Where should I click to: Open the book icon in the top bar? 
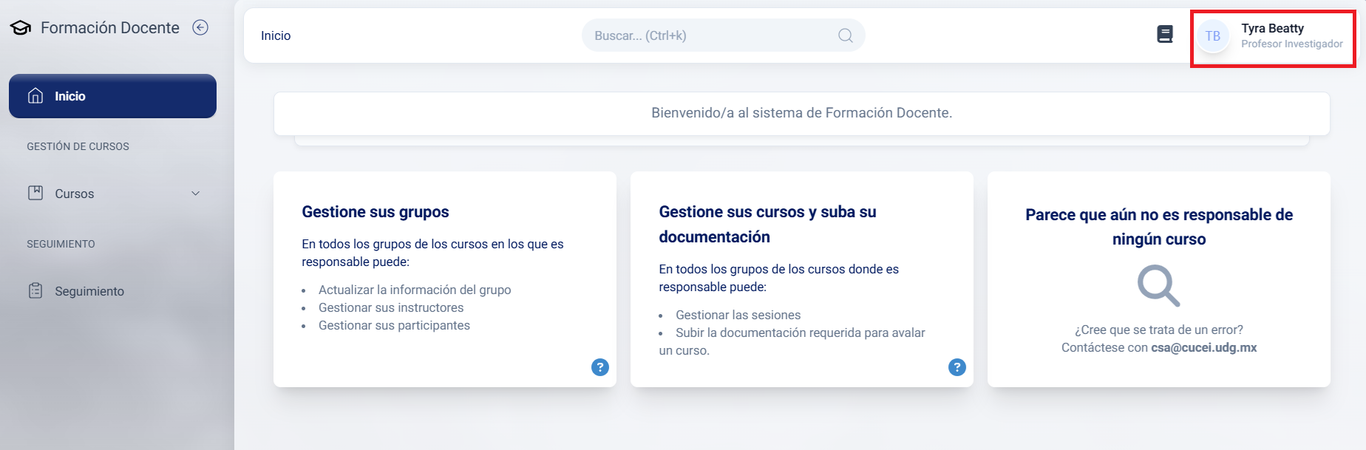1165,35
